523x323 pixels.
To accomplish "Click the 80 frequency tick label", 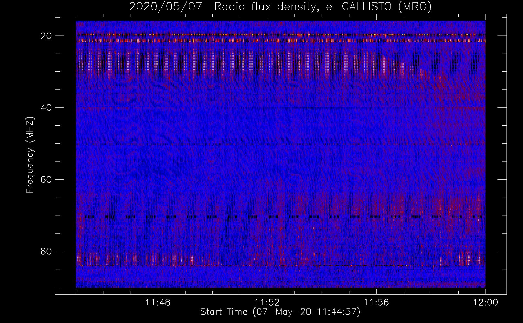I will 46,251.
